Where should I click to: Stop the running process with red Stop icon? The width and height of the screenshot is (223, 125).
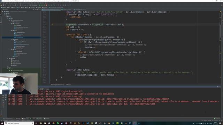pos(46,5)
